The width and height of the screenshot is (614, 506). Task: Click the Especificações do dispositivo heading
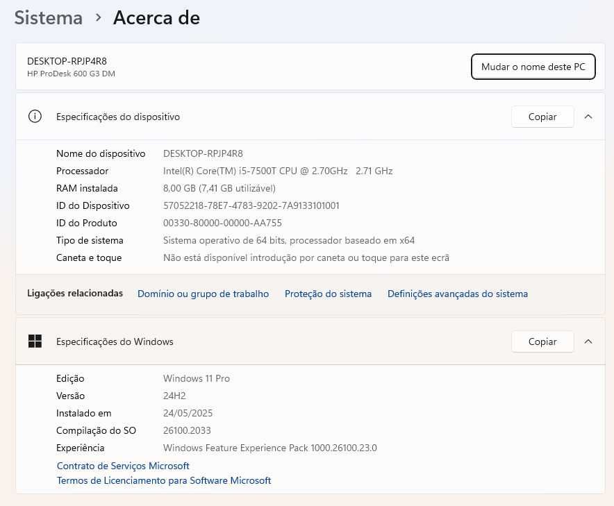[x=118, y=117]
